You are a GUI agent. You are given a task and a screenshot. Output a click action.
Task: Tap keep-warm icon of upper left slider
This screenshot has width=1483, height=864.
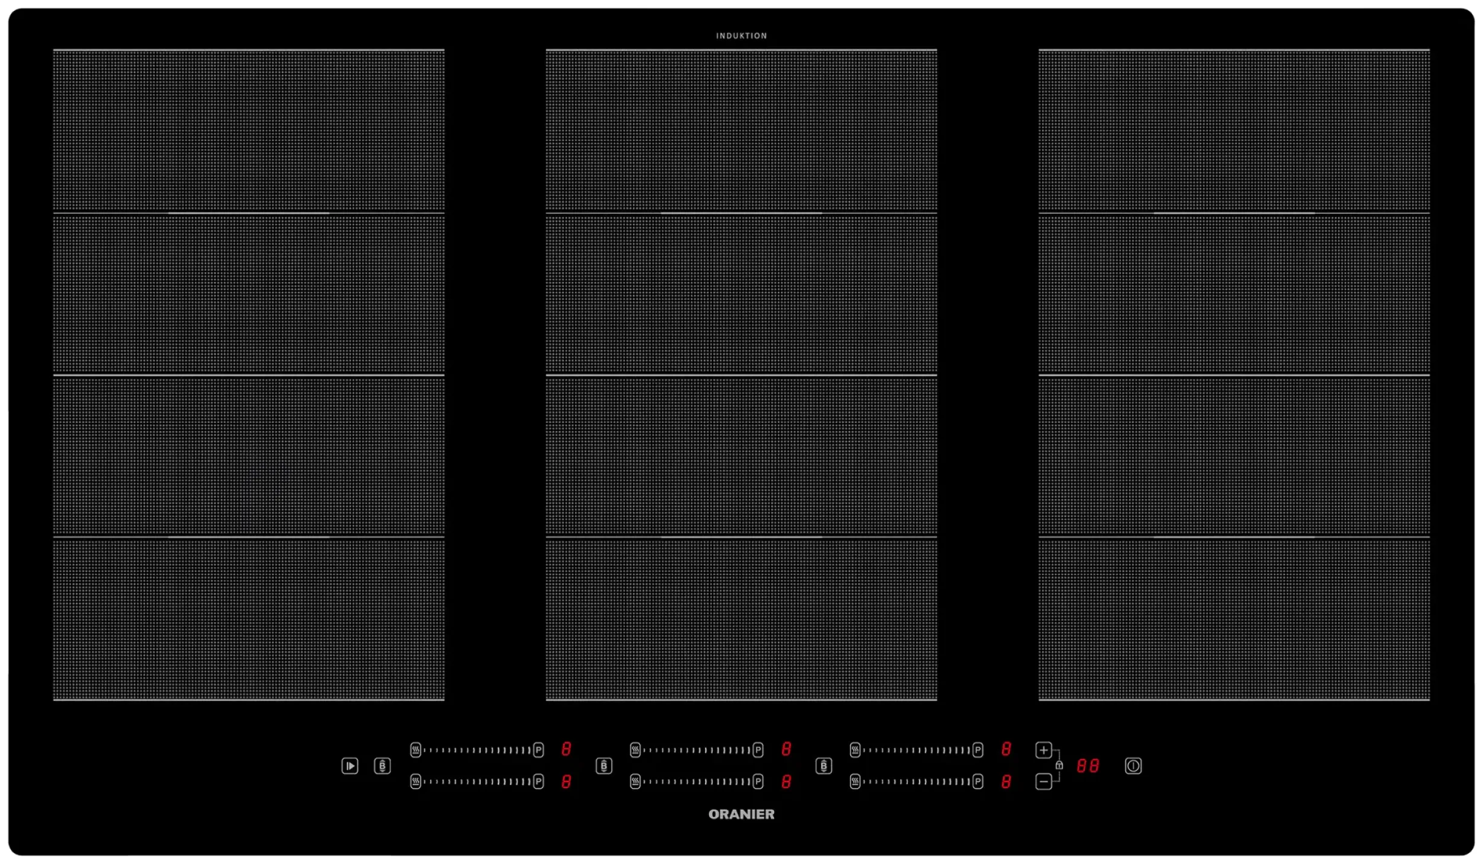pos(415,750)
